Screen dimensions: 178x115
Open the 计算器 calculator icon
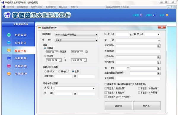point(141,15)
